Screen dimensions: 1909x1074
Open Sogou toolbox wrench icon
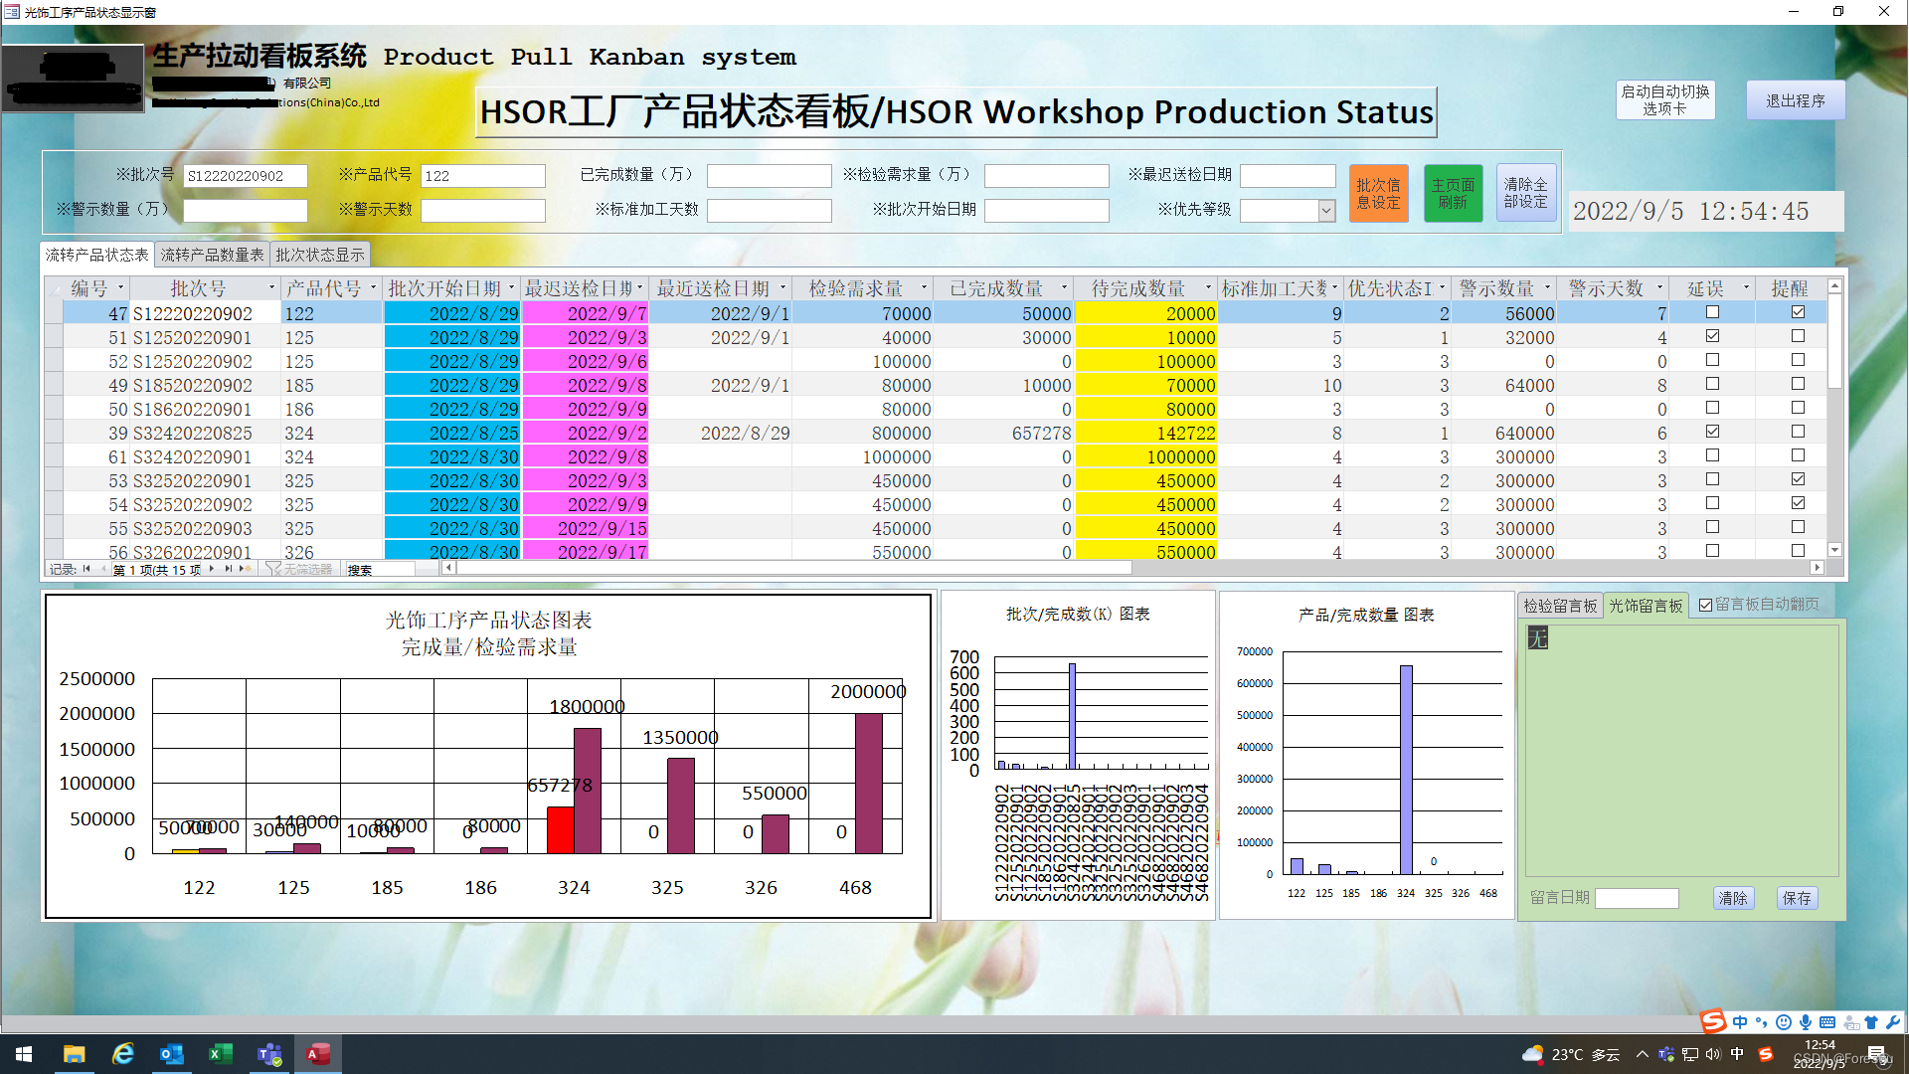1892,1022
